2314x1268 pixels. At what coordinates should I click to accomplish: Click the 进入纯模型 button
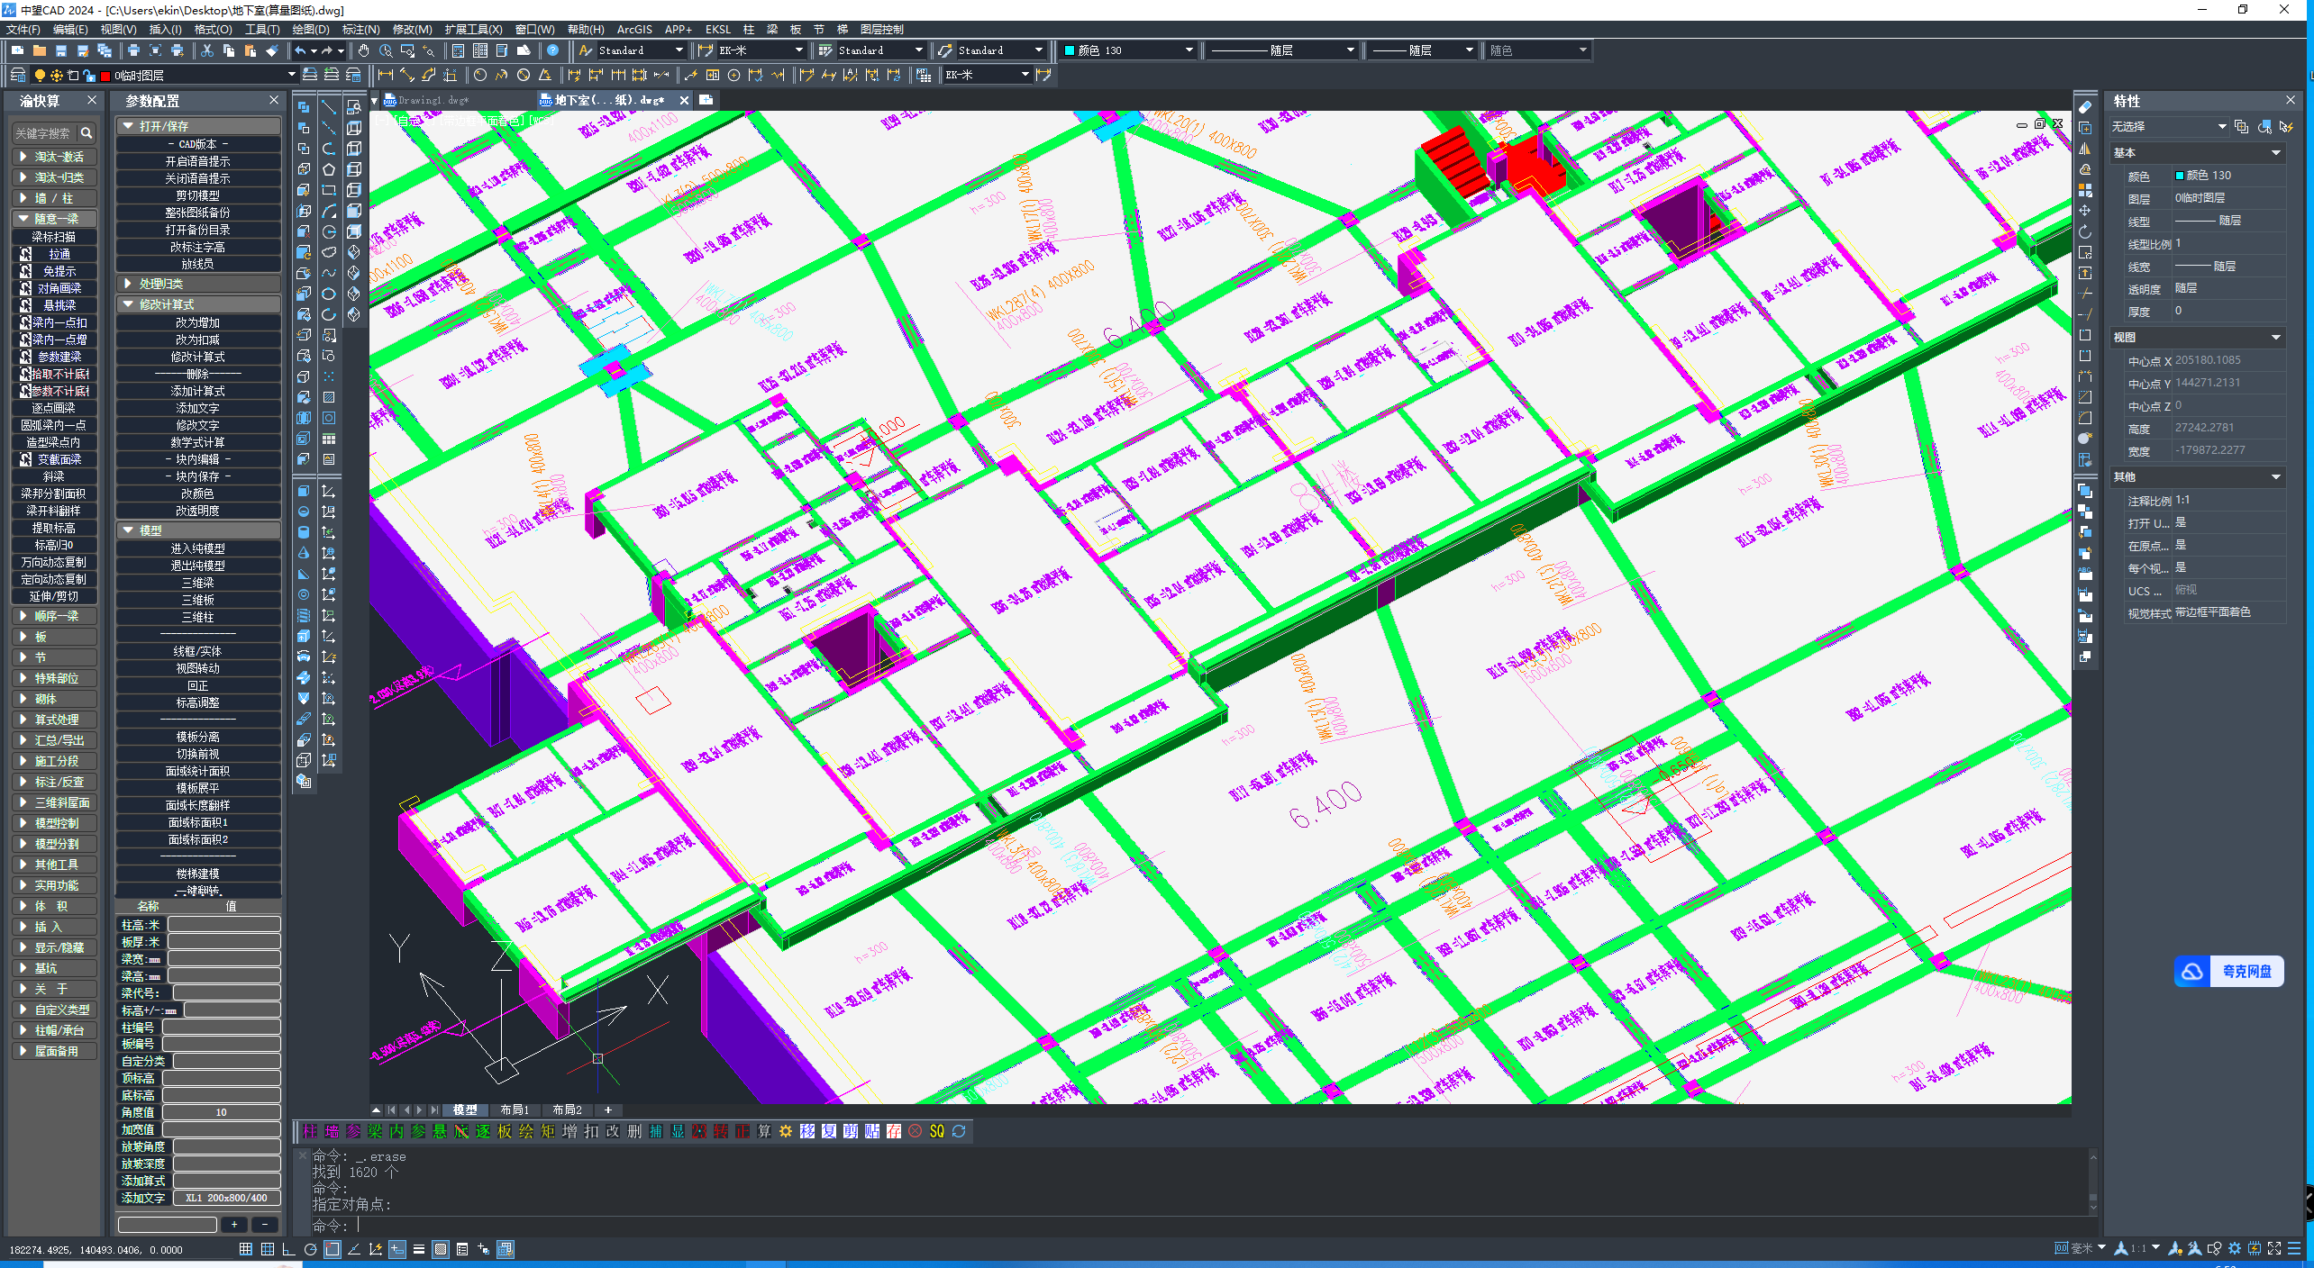click(198, 548)
